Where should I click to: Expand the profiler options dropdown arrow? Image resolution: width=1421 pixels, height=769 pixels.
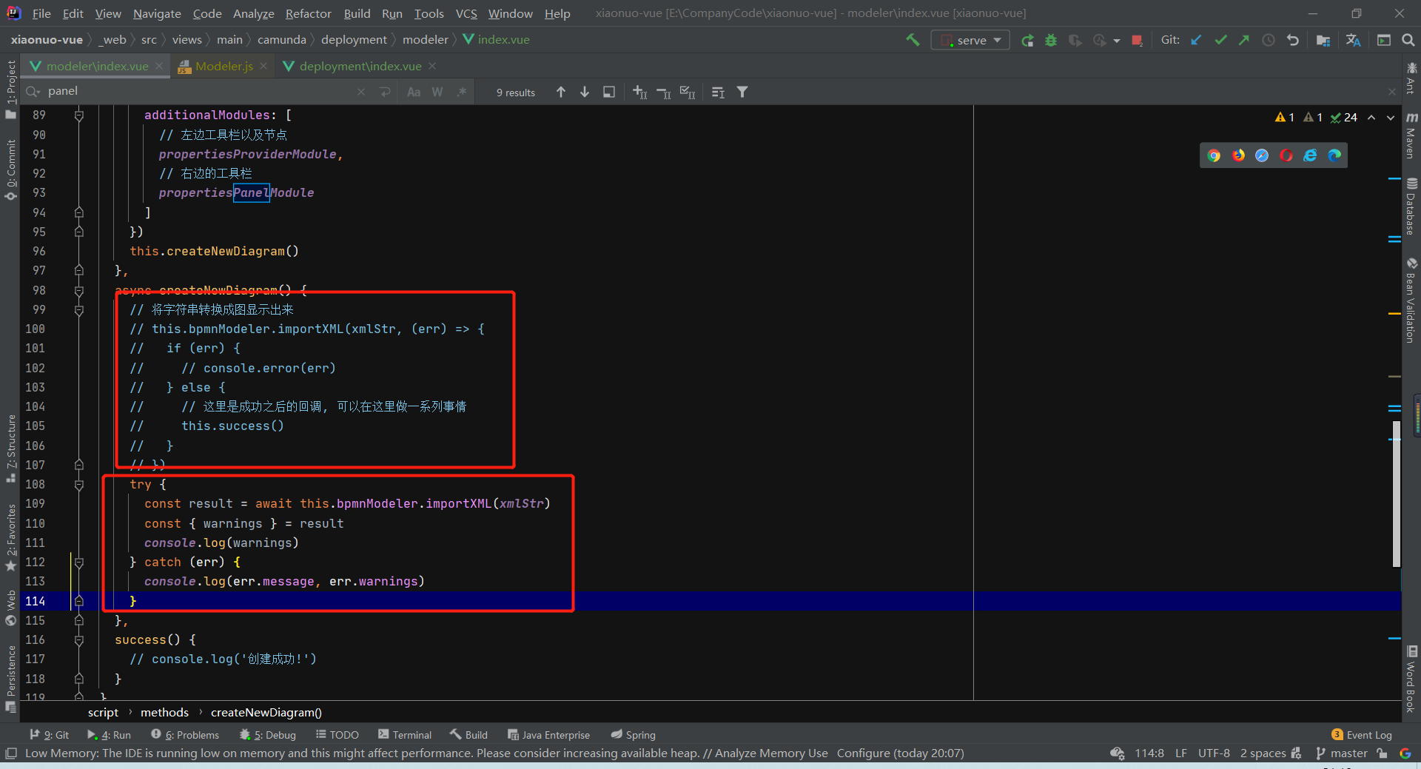tap(1116, 40)
